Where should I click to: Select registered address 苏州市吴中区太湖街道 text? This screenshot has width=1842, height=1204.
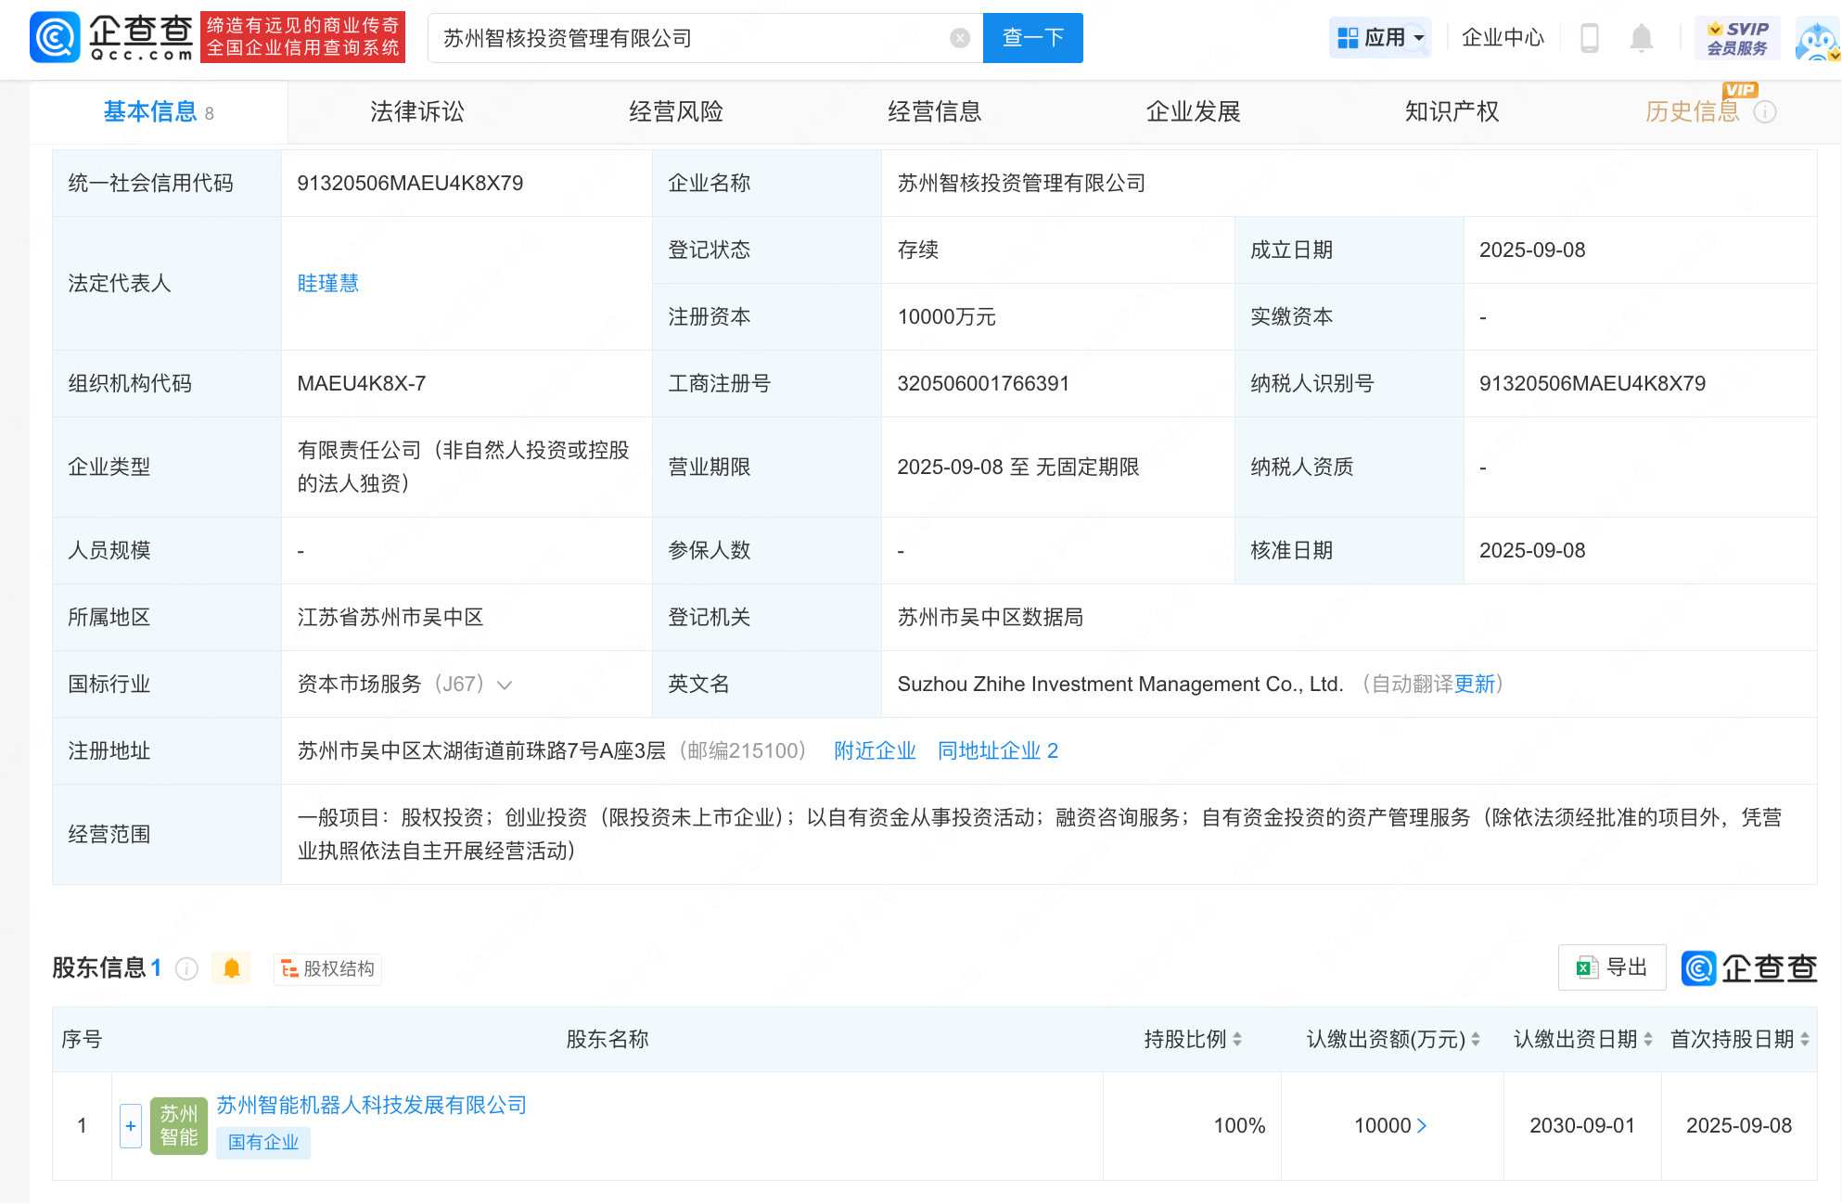pos(481,751)
